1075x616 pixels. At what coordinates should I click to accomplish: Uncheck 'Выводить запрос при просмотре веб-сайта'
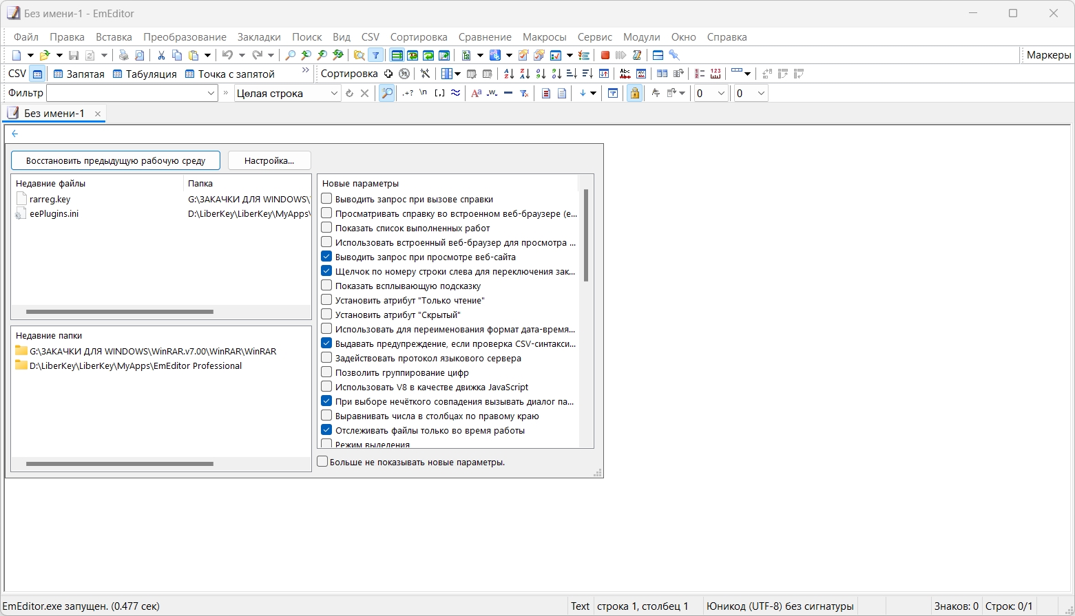[327, 257]
